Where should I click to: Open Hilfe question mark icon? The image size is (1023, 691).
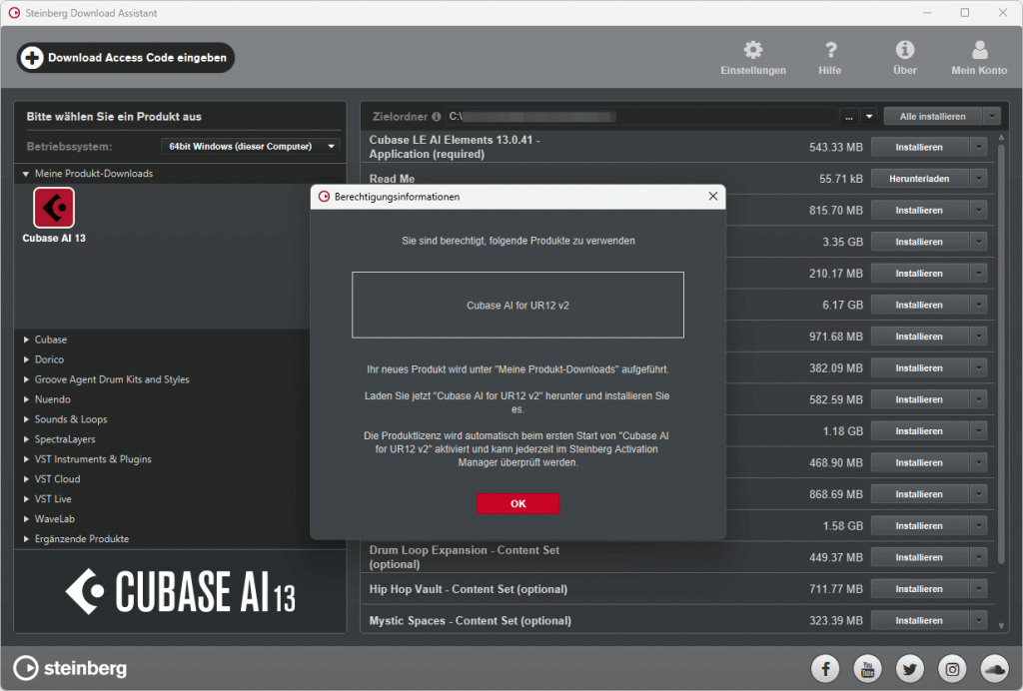pyautogui.click(x=830, y=50)
